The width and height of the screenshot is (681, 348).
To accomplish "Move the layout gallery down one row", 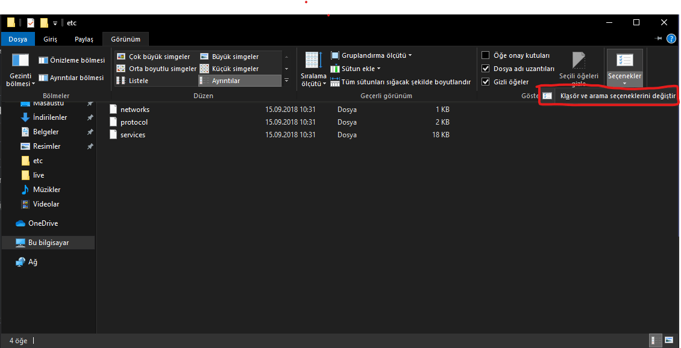I will (x=286, y=69).
